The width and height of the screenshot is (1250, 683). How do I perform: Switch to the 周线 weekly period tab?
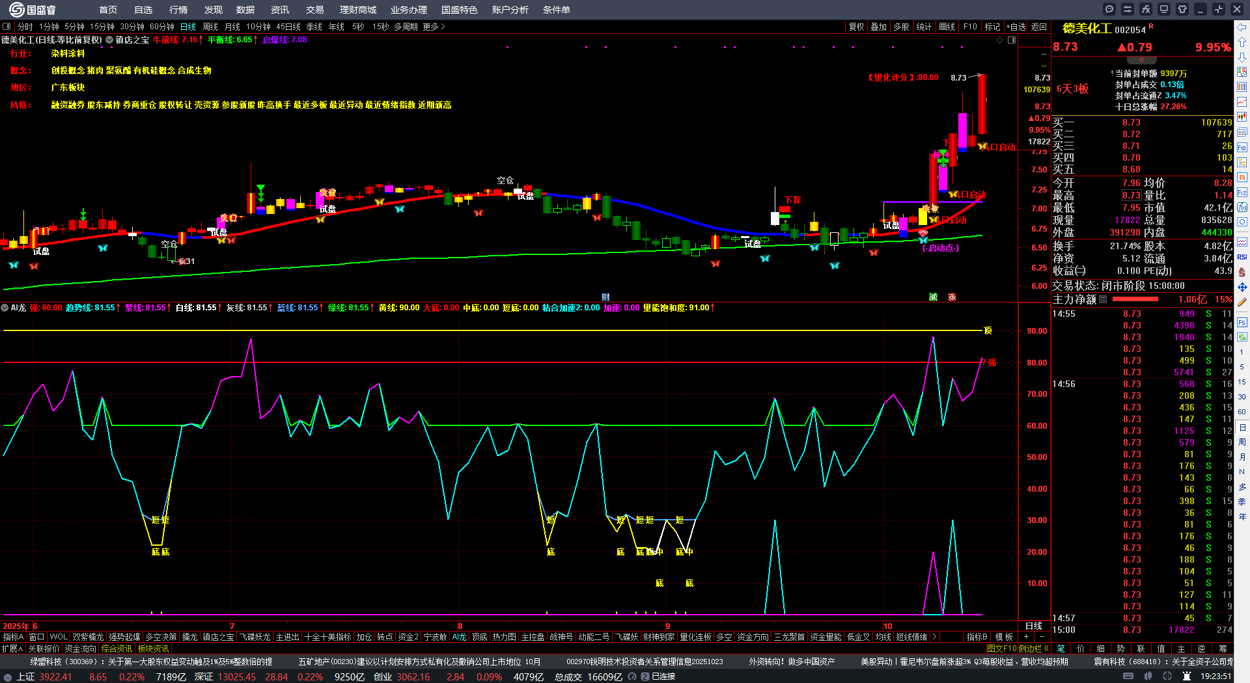(210, 27)
